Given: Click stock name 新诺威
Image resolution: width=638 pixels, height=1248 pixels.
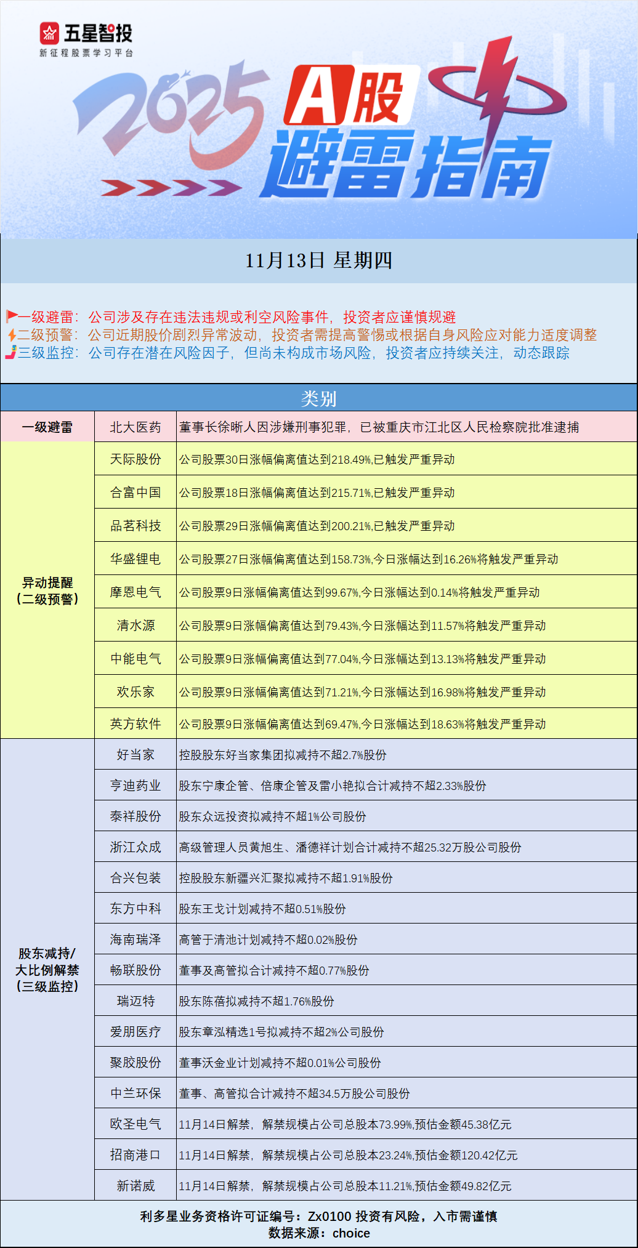Looking at the screenshot, I should click(135, 1185).
